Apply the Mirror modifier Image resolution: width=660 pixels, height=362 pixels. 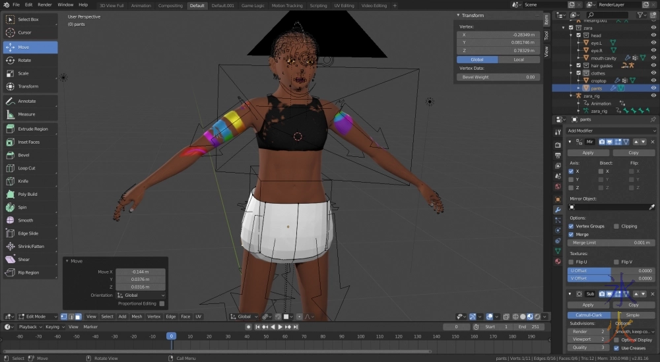pos(587,152)
